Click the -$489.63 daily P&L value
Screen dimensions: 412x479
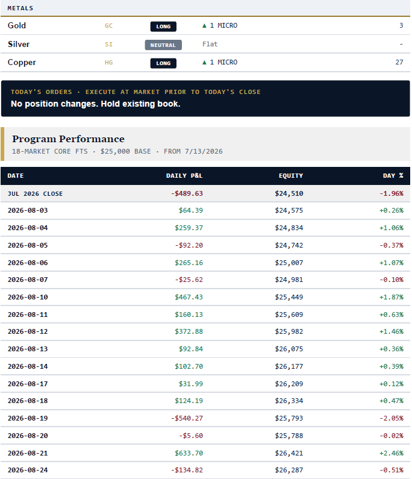click(187, 193)
